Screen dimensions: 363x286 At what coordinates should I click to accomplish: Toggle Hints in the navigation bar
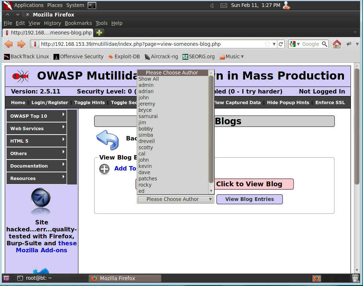(89, 103)
